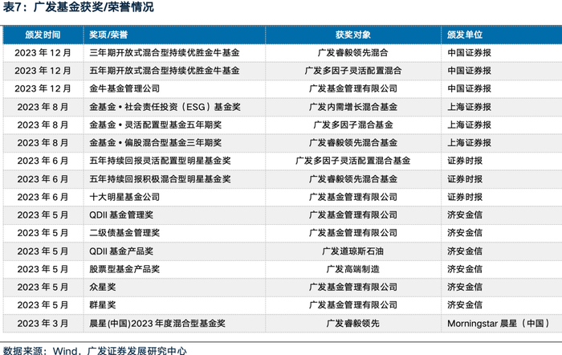Click '济安金信' in QDII 基金管理奖 row

465,214
